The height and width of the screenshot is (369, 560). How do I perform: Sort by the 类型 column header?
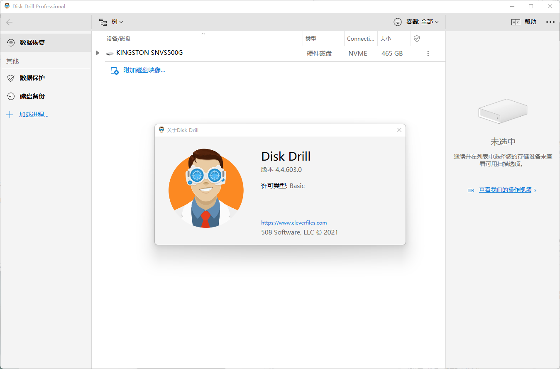(324, 39)
